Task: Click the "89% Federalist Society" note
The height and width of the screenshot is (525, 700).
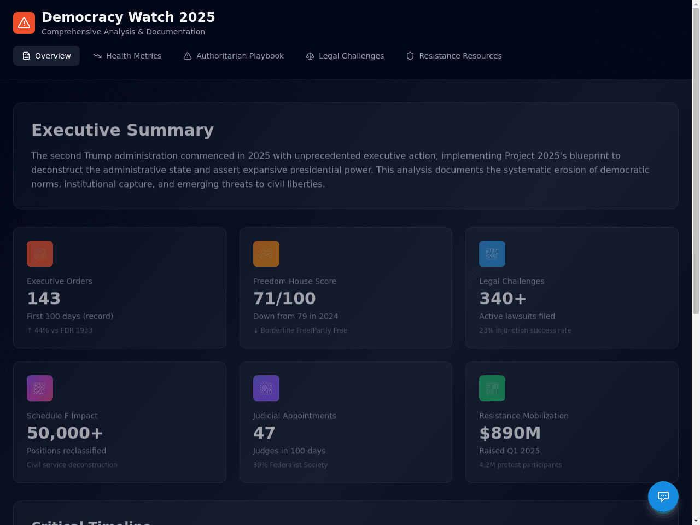Action: pyautogui.click(x=290, y=465)
